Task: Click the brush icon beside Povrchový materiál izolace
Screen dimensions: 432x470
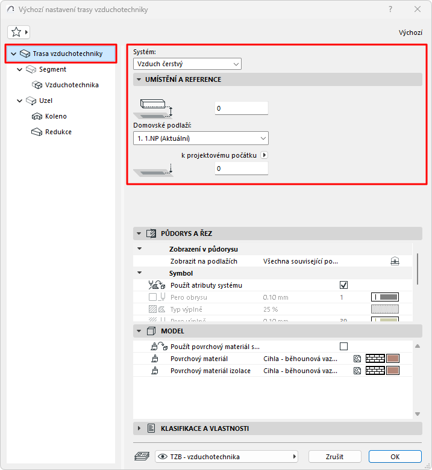Action: (x=155, y=371)
